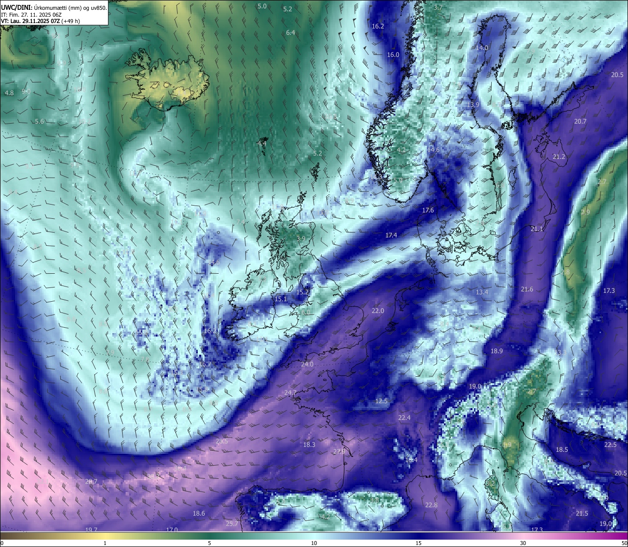Click the map value 24.0
The height and width of the screenshot is (547, 628).
pos(307,365)
